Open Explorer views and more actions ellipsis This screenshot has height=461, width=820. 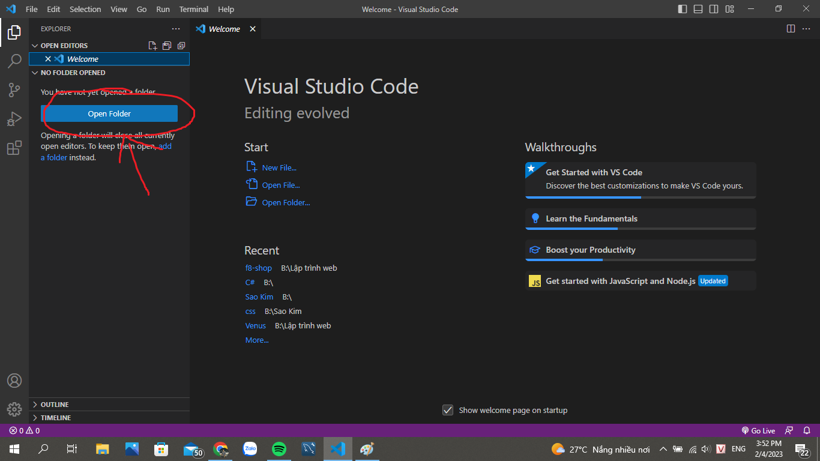pos(176,29)
